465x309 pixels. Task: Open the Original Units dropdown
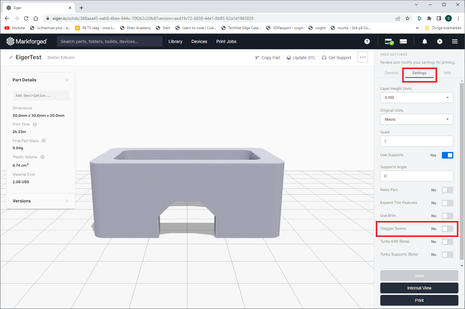tap(416, 120)
